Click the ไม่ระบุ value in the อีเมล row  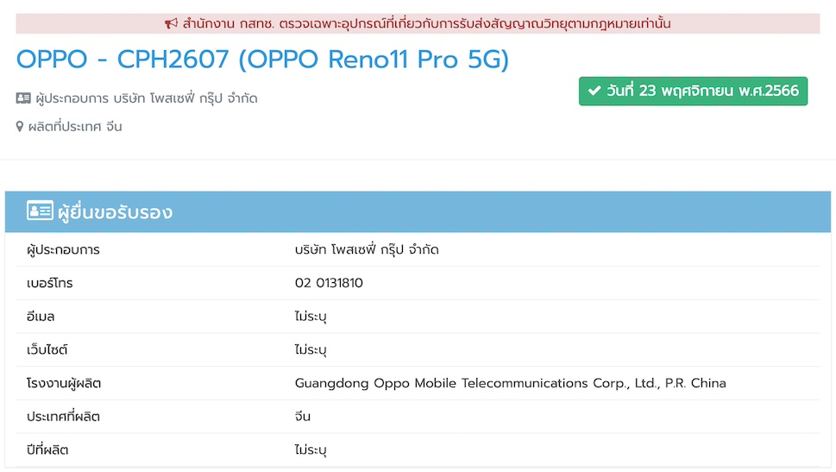tap(311, 317)
